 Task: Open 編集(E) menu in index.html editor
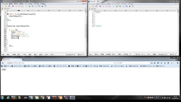coord(11,4)
